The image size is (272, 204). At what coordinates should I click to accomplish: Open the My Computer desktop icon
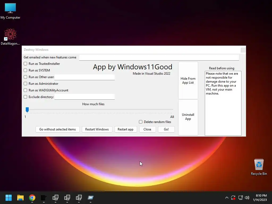[x=10, y=11]
